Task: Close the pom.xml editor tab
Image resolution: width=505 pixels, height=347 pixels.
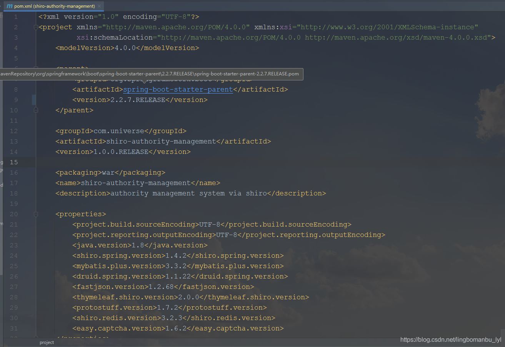Action: point(99,6)
